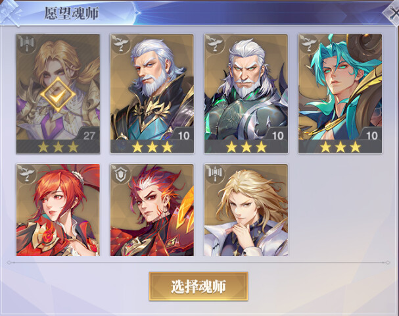The height and width of the screenshot is (316, 399).
Task: Click the 选择魂师 button
Action: pyautogui.click(x=199, y=286)
